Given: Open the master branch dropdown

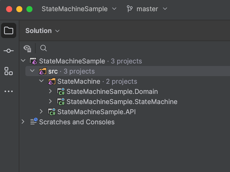Looking at the screenshot, I should point(165,9).
